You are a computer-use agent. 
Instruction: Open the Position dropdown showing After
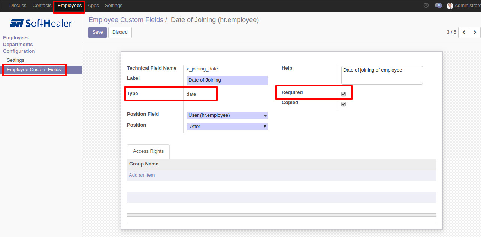point(227,127)
